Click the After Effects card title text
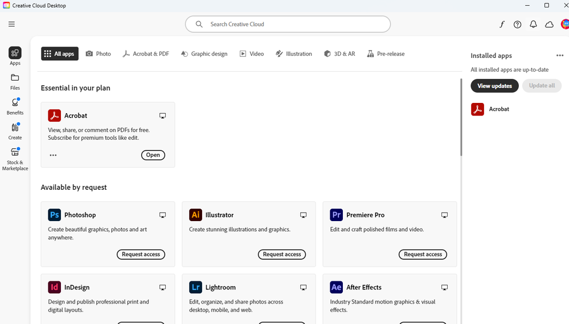Screen dimensions: 569x324 click(x=364, y=287)
